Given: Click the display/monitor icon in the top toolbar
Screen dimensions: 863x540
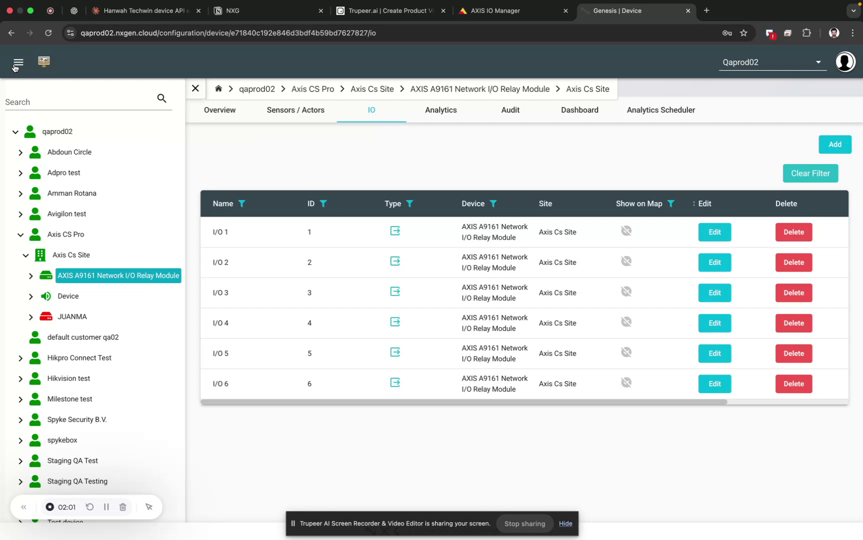Looking at the screenshot, I should click(44, 61).
